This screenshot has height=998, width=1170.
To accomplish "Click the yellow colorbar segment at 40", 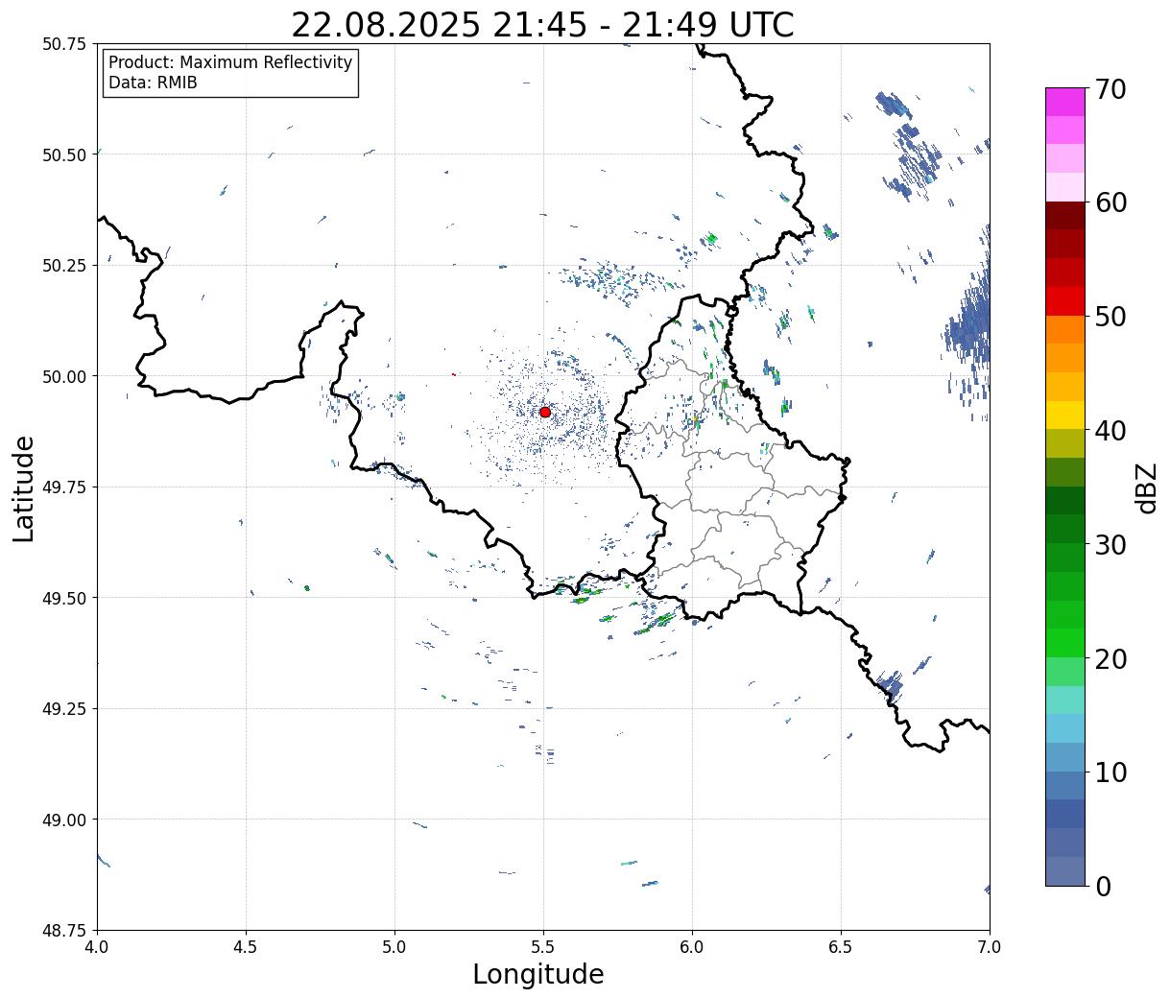I will 1065,416.
